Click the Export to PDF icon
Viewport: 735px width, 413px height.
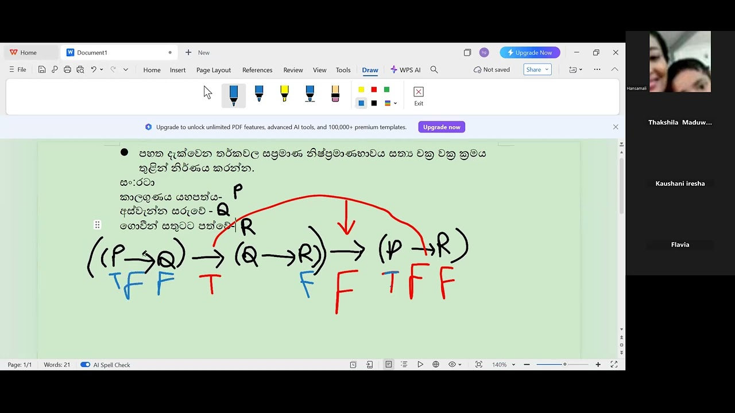(55, 69)
